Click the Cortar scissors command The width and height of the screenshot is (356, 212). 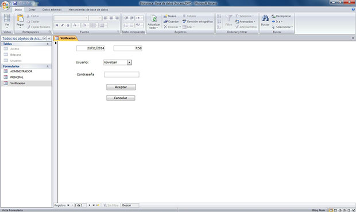click(33, 16)
